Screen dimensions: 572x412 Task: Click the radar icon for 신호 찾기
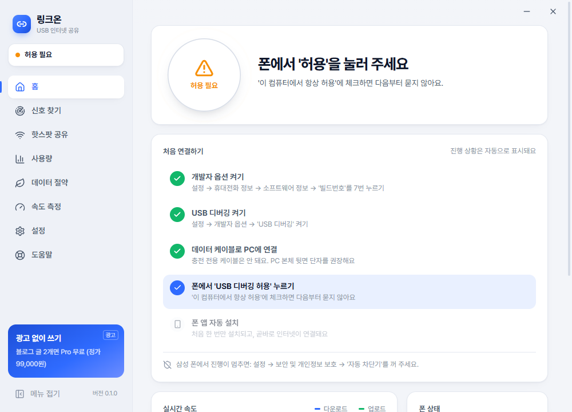tap(20, 111)
